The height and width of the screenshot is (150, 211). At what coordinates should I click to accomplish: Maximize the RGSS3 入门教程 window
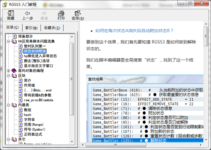coord(190,3)
